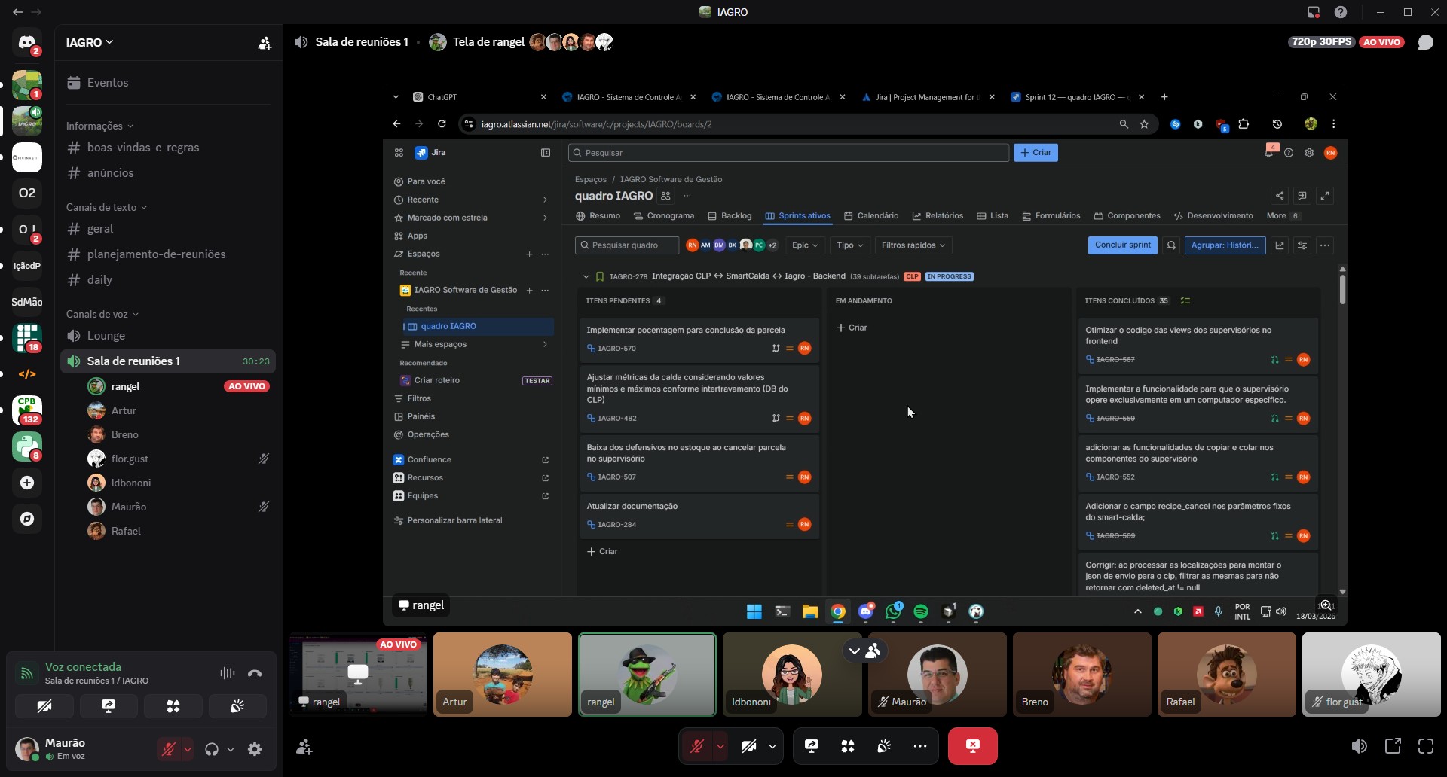Open IAGRO server name dropdown
This screenshot has width=1447, height=777.
point(90,43)
